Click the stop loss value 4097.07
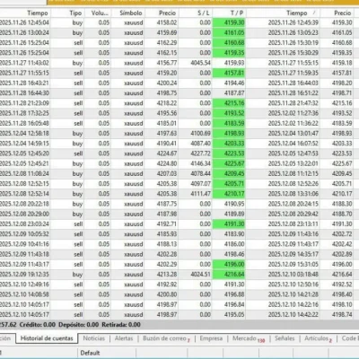Screen dimensions: 359x359 pyautogui.click(x=200, y=184)
